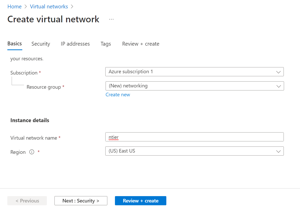Image resolution: width=300 pixels, height=206 pixels.
Task: Open the Review + create tab
Action: coord(141,44)
